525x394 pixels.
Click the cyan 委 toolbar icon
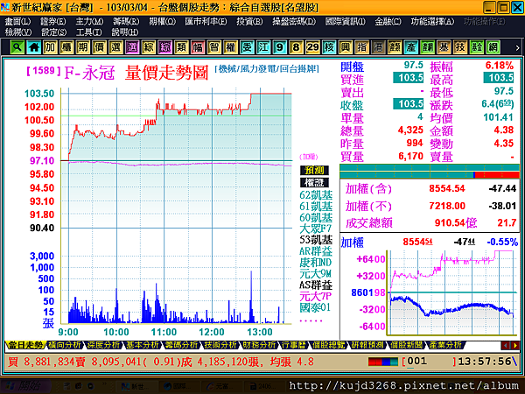point(247,47)
